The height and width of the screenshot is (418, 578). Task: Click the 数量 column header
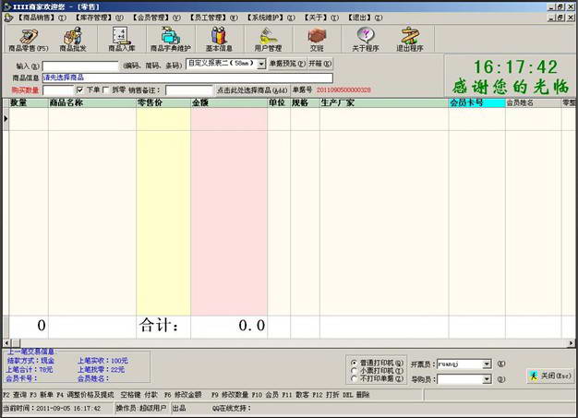coord(29,102)
